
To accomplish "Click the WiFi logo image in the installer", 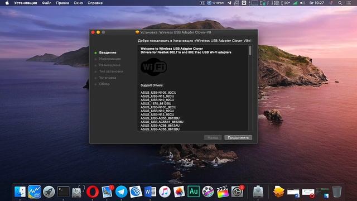I will (154, 67).
